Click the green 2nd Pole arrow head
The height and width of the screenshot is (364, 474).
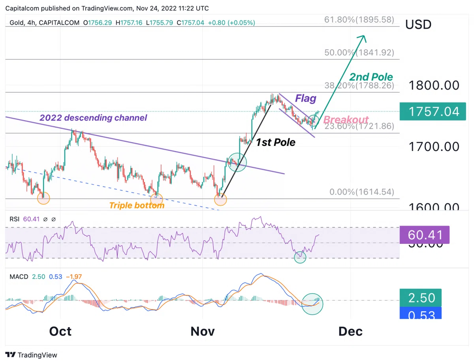pos(362,38)
